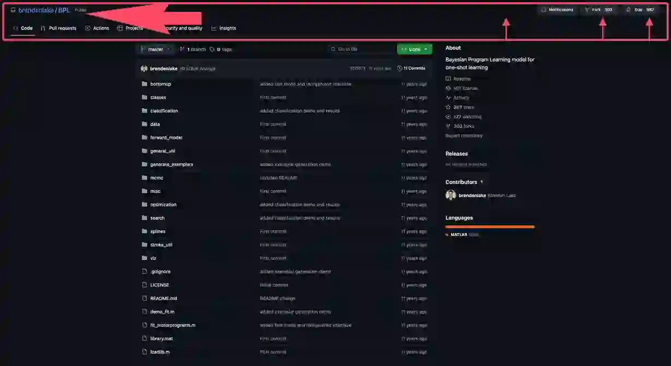
Task: Open the misc folder
Action: (155, 191)
